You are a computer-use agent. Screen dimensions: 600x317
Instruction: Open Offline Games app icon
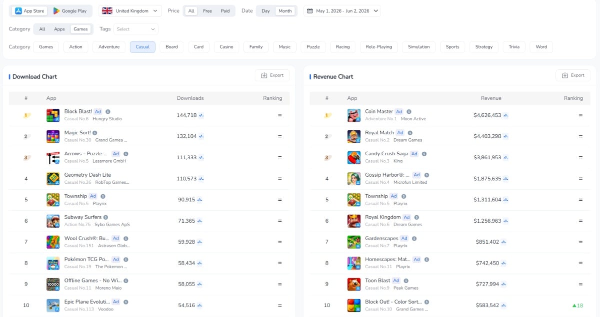pos(53,284)
